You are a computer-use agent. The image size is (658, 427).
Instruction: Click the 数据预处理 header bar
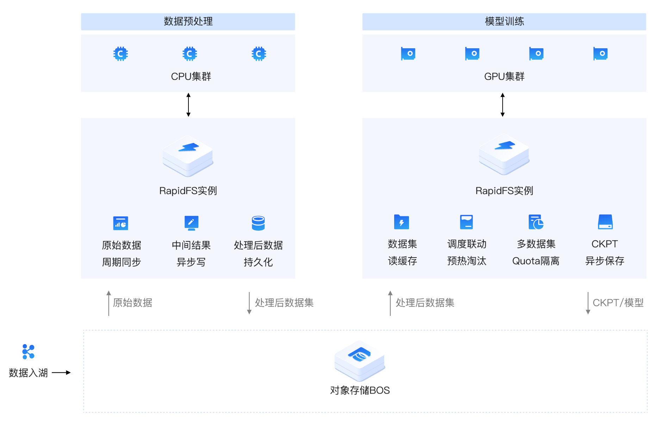click(188, 21)
